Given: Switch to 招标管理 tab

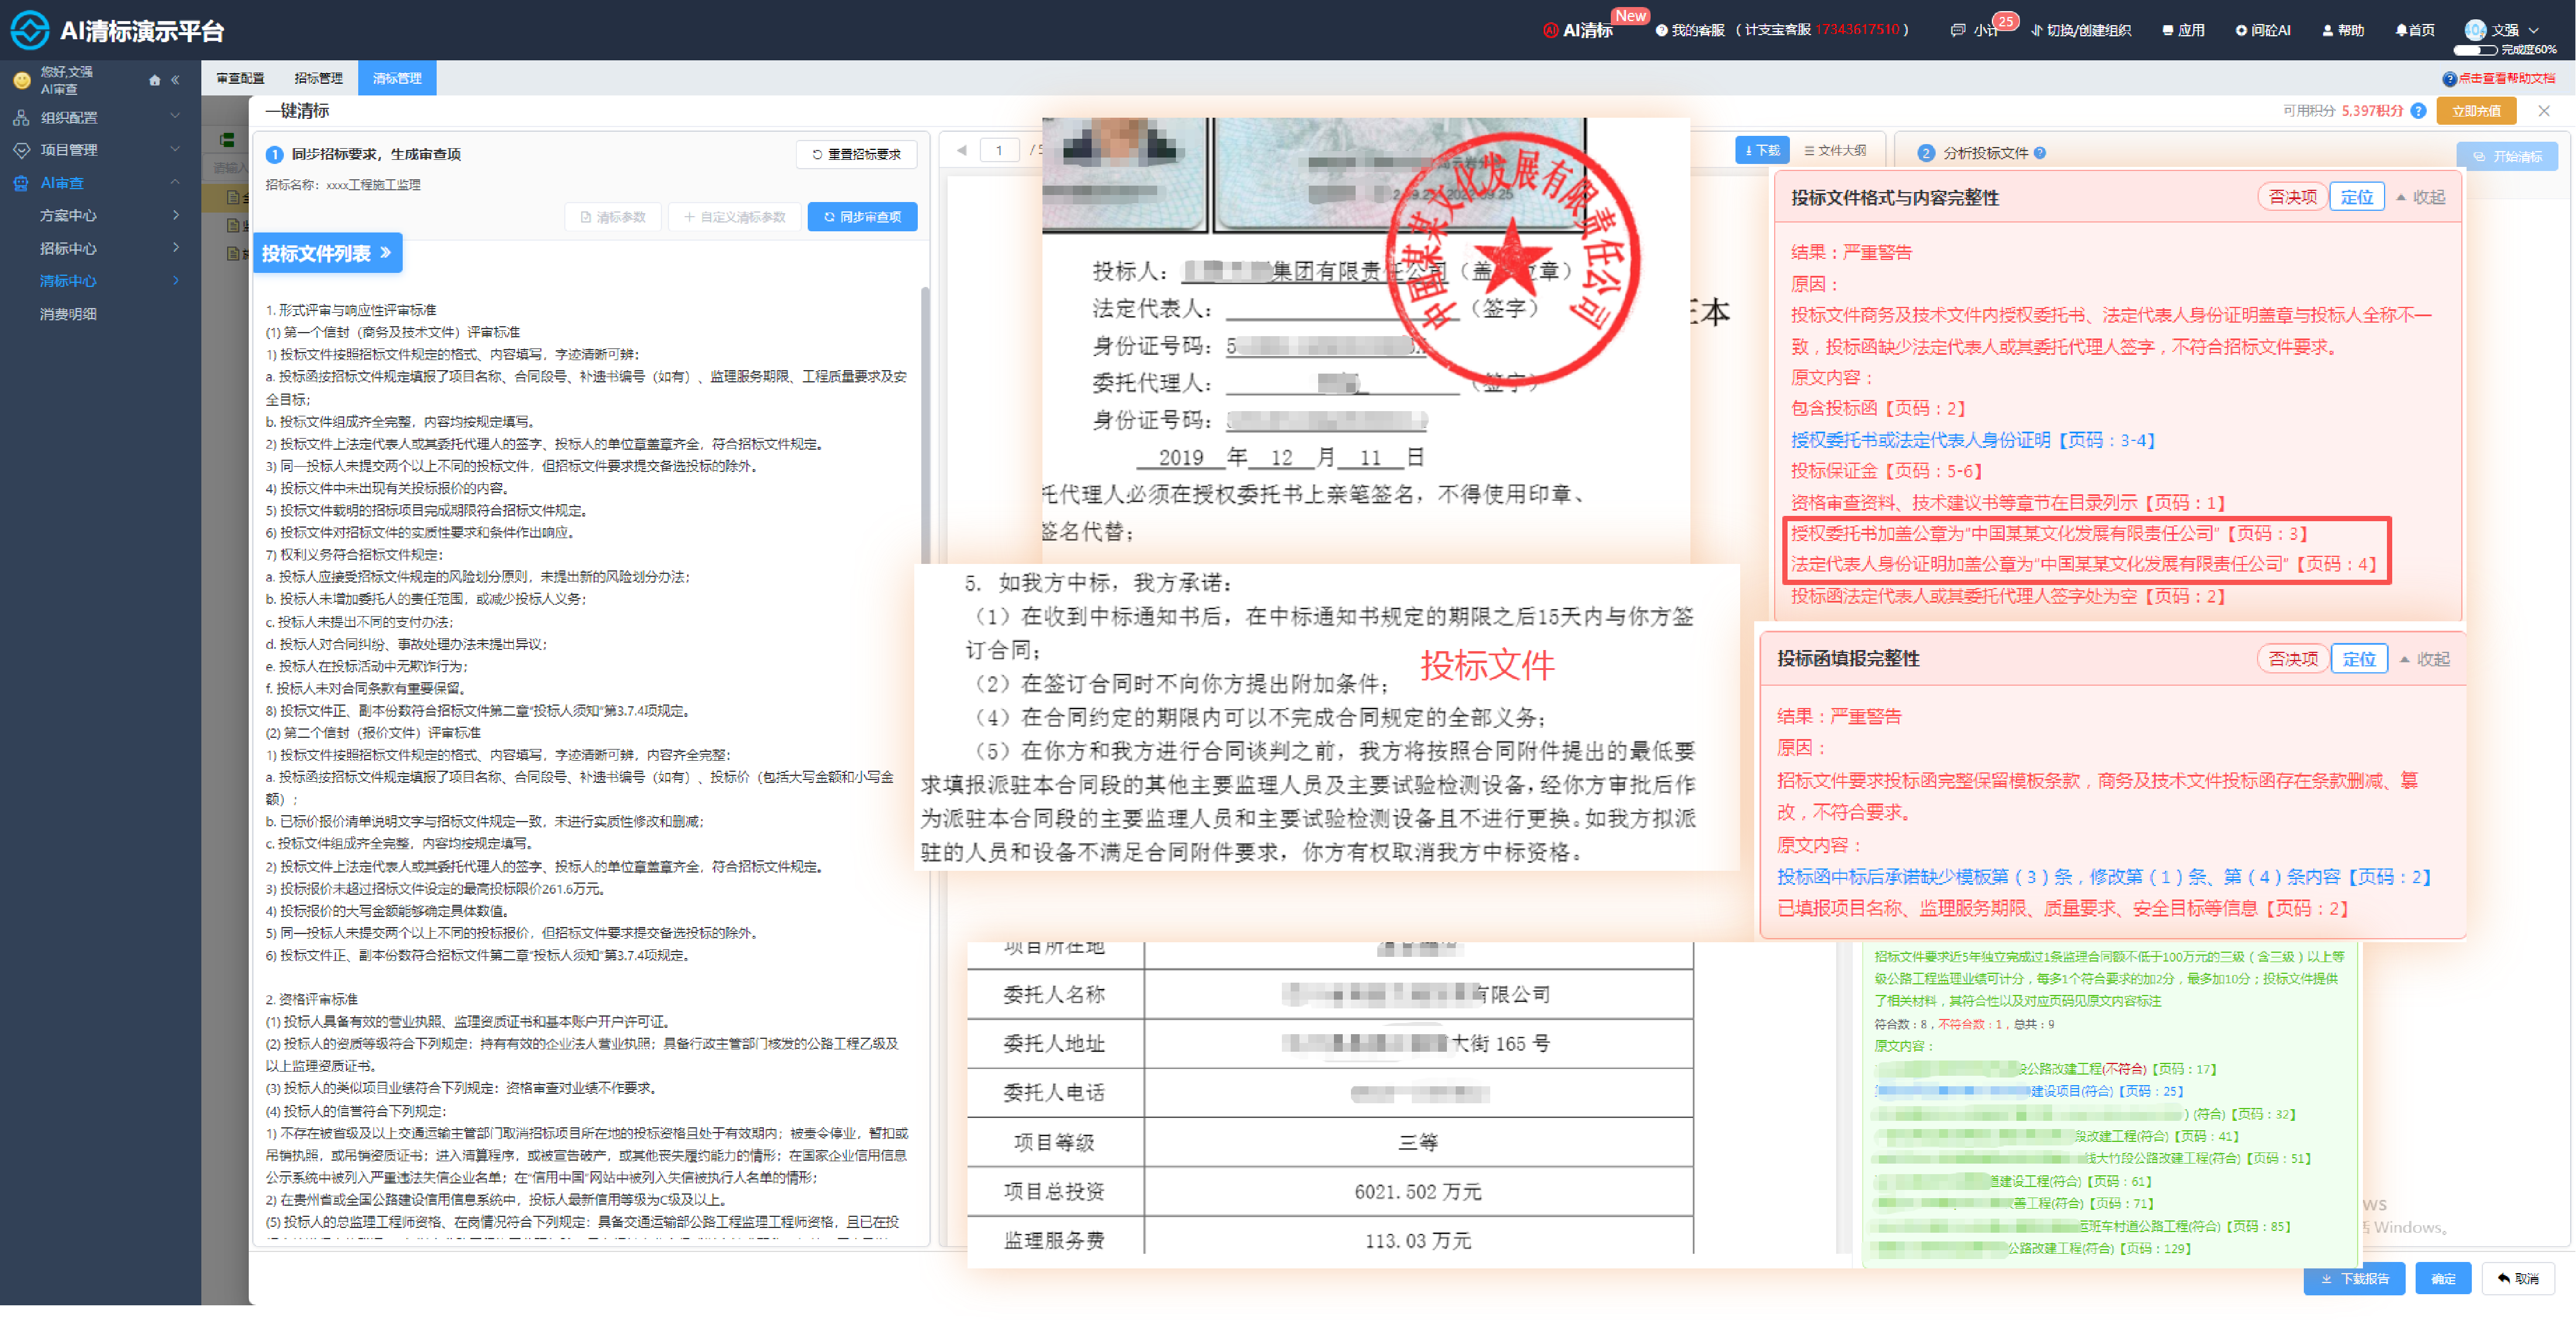Looking at the screenshot, I should pos(318,78).
